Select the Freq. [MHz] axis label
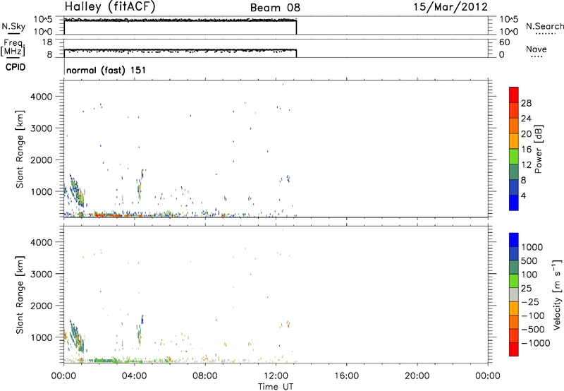Image resolution: width=564 pixels, height=391 pixels. click(x=13, y=47)
